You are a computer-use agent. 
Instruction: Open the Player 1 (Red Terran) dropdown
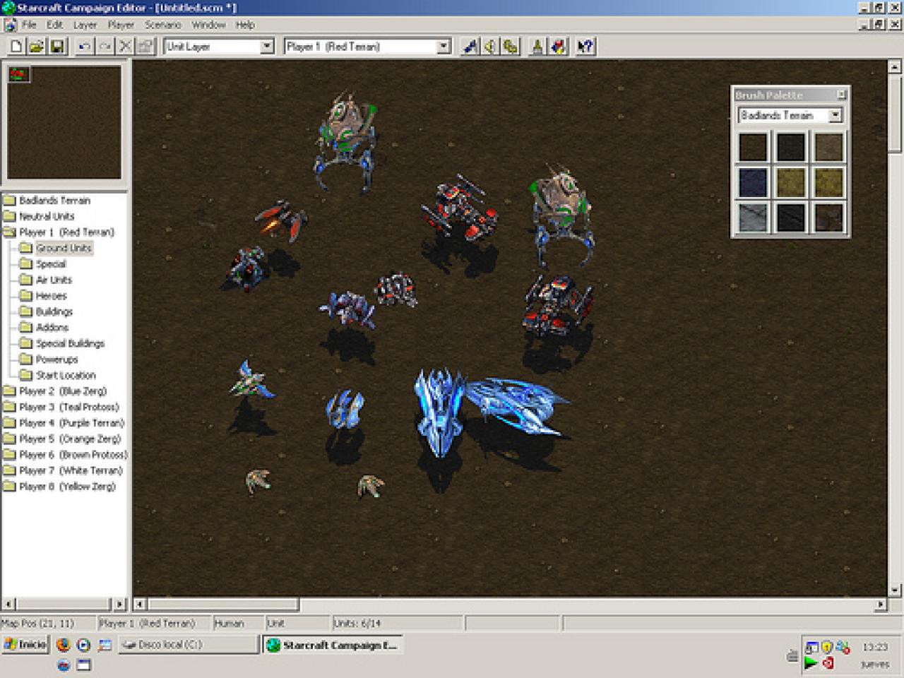pos(444,47)
